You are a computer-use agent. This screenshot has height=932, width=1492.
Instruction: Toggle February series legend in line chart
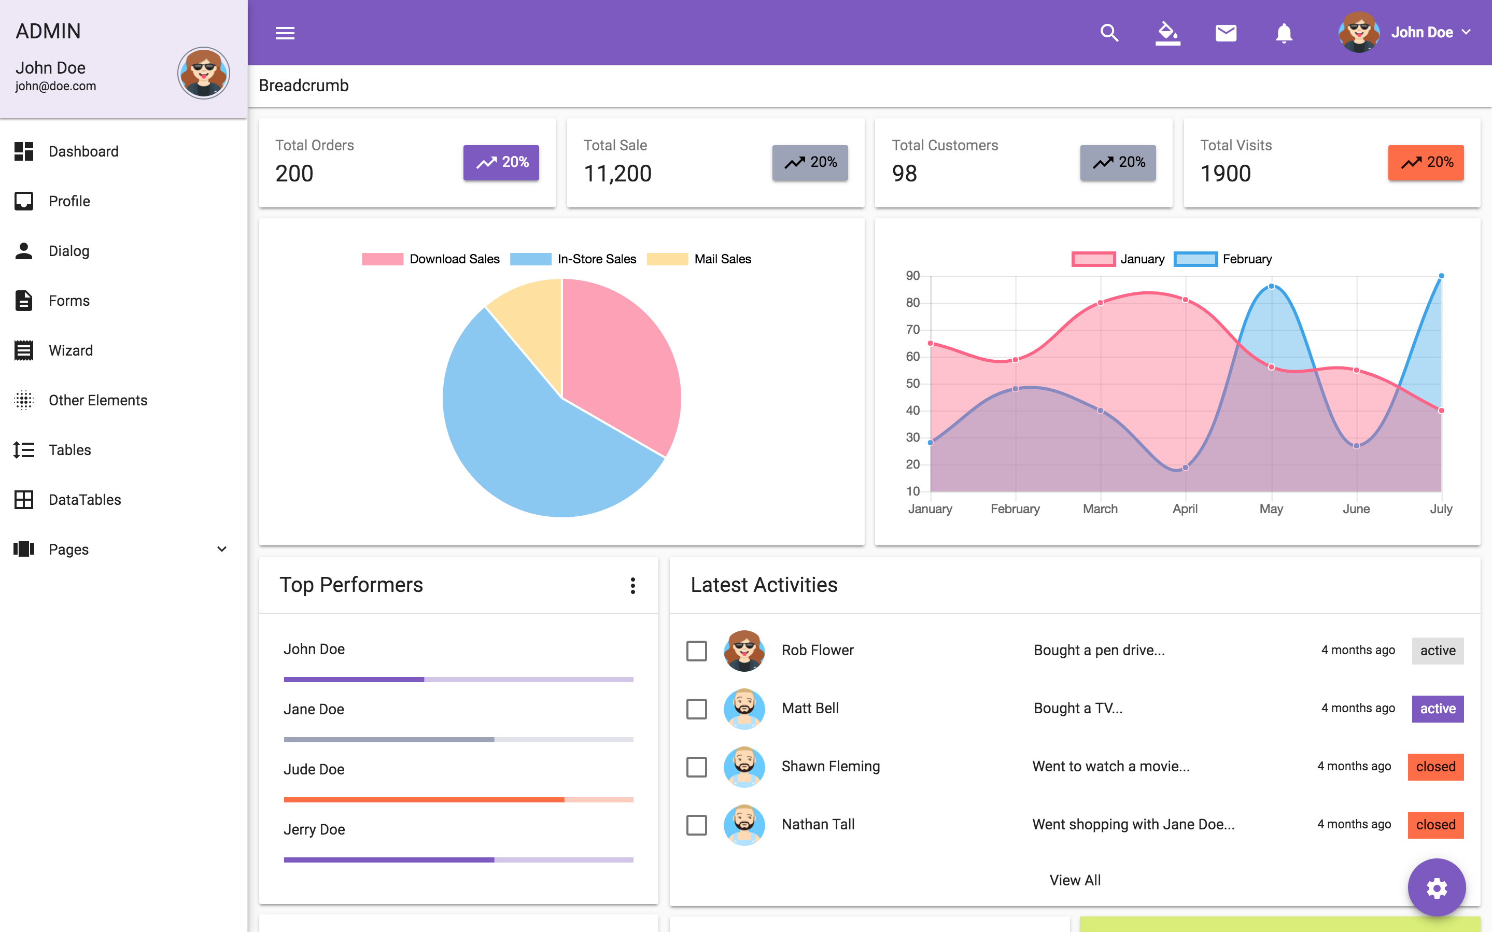[x=1223, y=259]
